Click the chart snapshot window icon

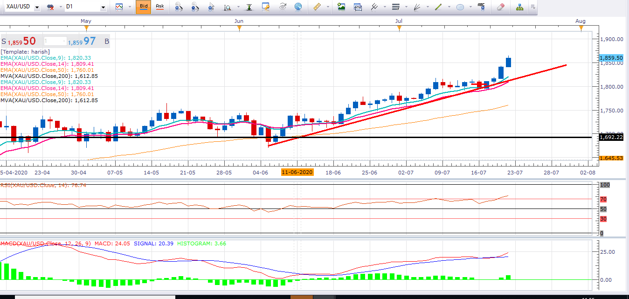pos(358,7)
